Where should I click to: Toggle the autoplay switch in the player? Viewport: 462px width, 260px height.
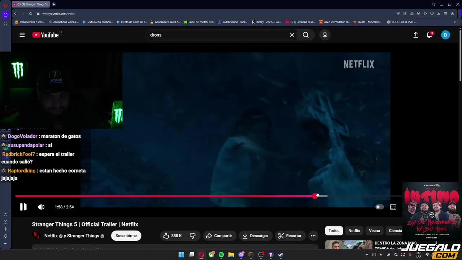pos(379,207)
